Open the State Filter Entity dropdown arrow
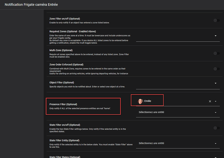The width and height of the screenshot is (224, 158). (216, 143)
